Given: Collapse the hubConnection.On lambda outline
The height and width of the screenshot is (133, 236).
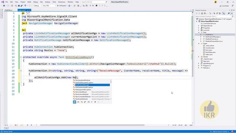Looking at the screenshot, I should coord(21,71).
